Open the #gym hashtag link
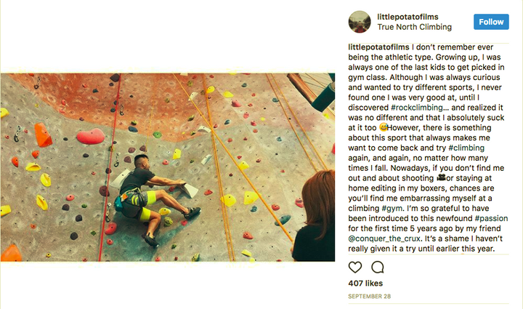 click(392, 209)
